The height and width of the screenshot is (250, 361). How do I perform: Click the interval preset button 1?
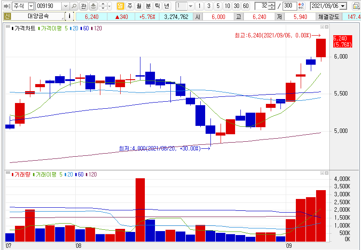point(199,6)
